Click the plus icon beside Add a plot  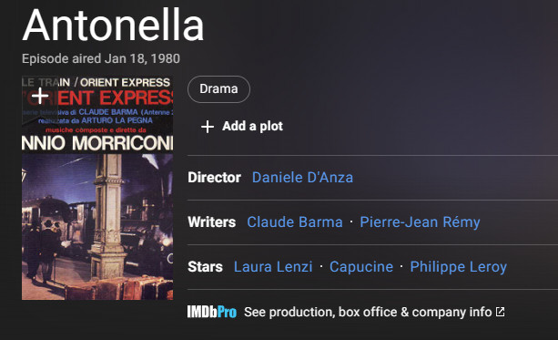(x=208, y=127)
